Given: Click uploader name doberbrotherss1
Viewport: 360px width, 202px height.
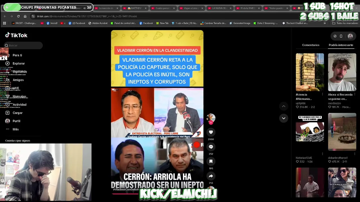Looking at the screenshot, I should pos(337,158).
